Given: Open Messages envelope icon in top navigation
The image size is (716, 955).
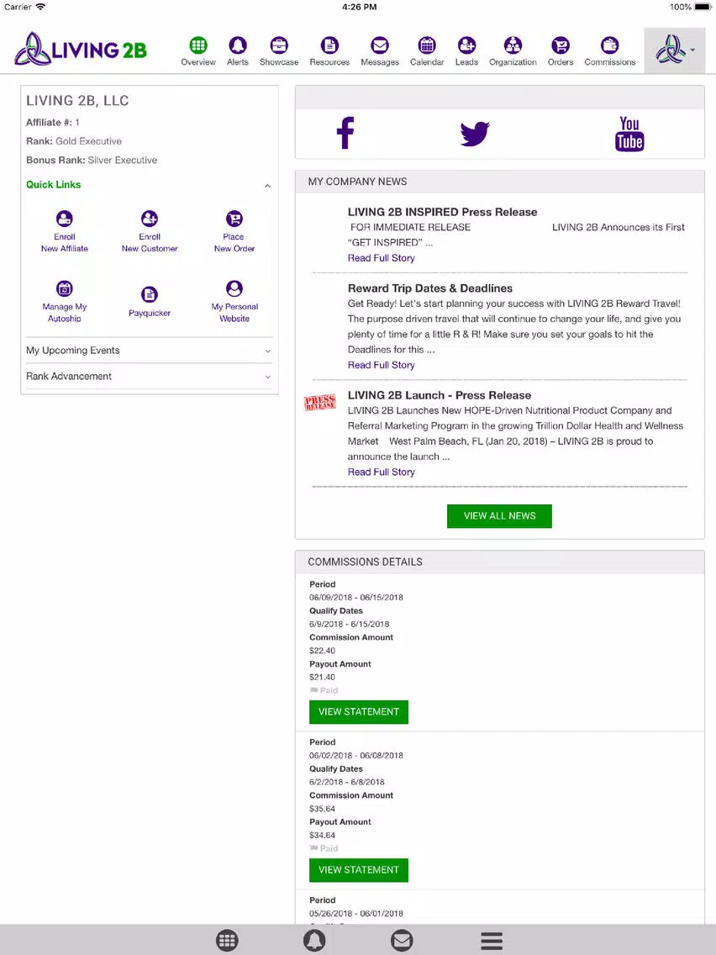Looking at the screenshot, I should pos(379,51).
